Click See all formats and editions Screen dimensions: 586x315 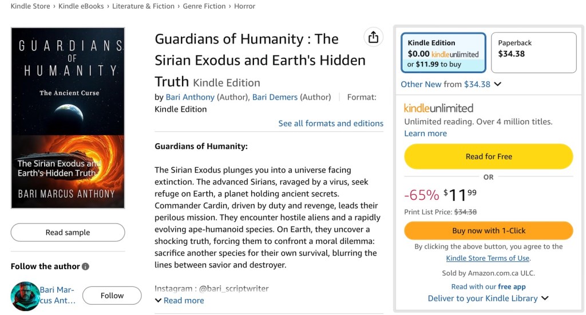331,123
